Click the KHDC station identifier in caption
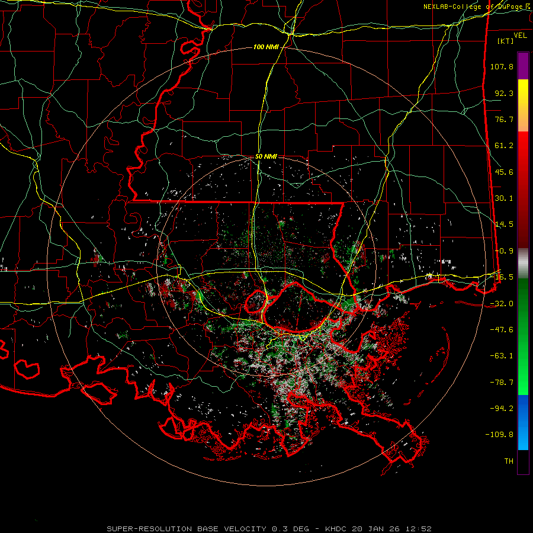 click(x=337, y=529)
